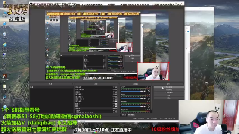
Task: Open source properties gear under sources list
Action: pyautogui.click(x=83, y=115)
